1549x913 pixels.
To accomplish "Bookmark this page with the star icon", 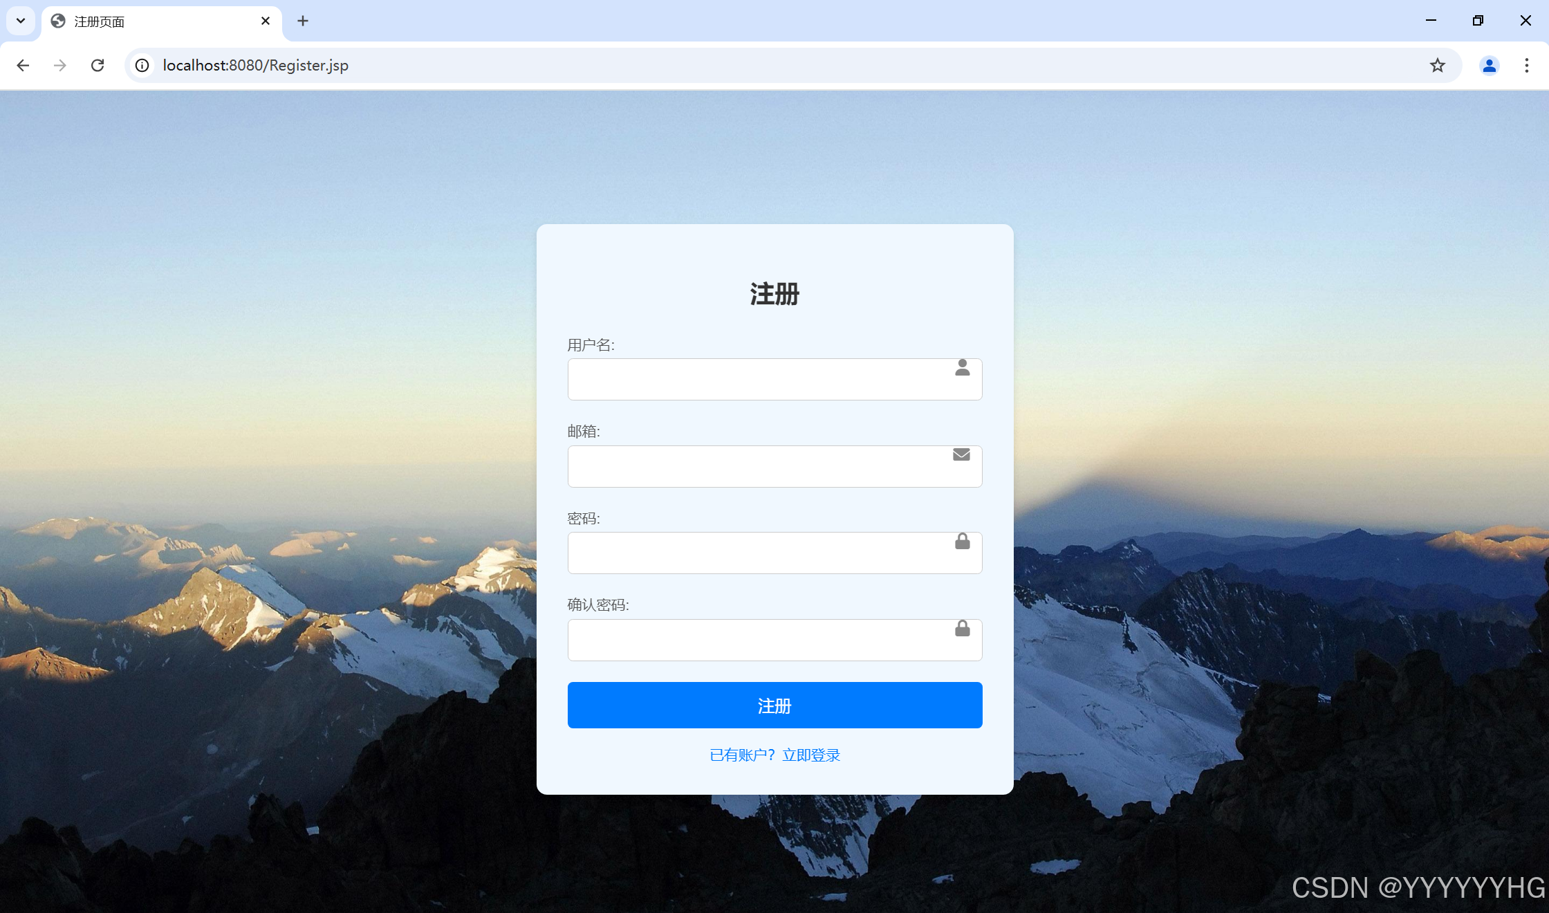I will (x=1437, y=65).
